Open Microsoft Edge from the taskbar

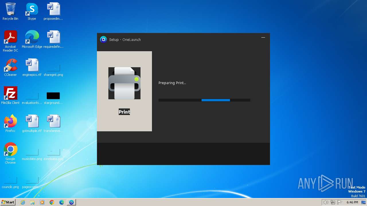tap(62, 202)
